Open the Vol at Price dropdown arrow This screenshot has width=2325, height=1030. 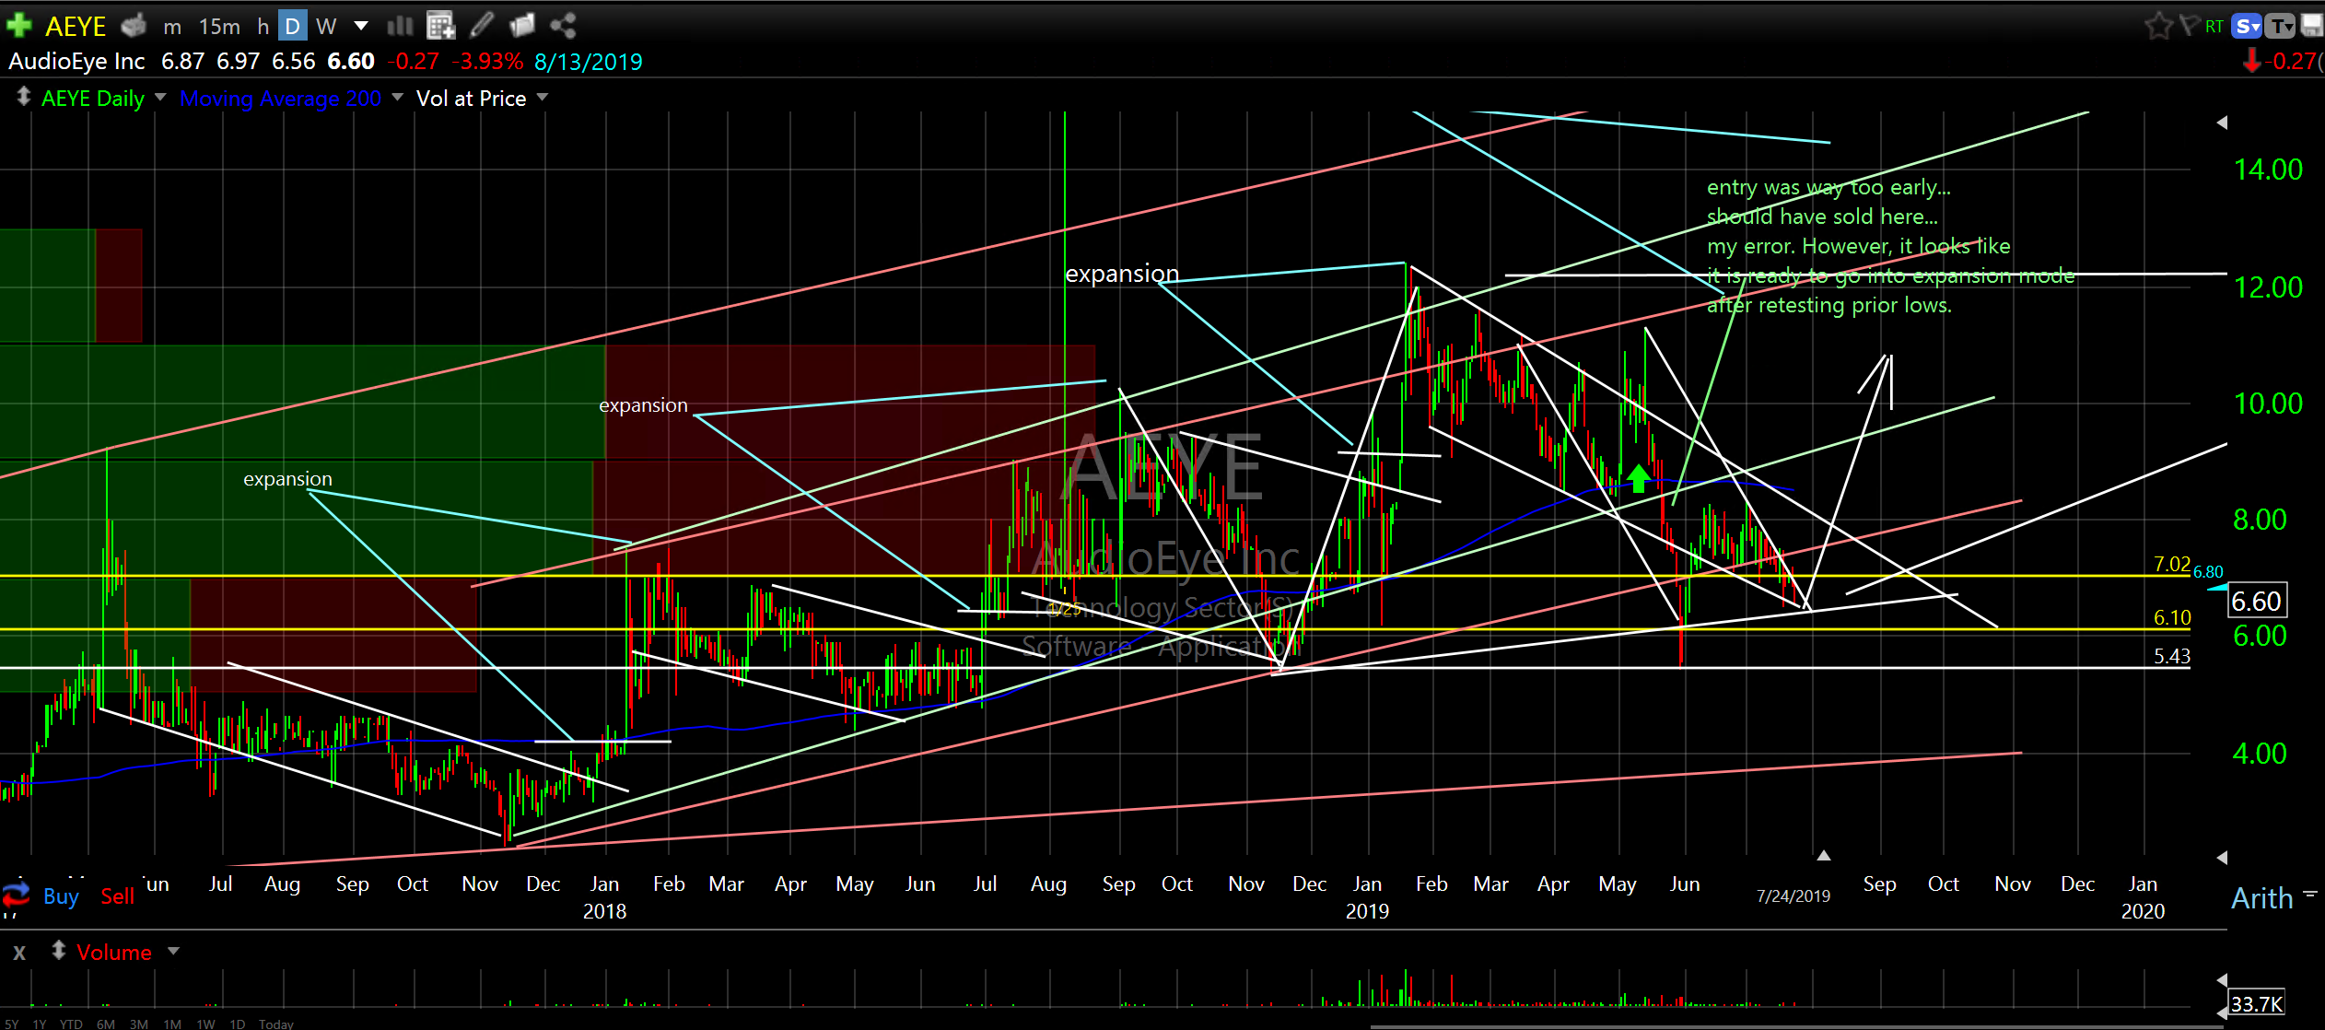pyautogui.click(x=543, y=97)
